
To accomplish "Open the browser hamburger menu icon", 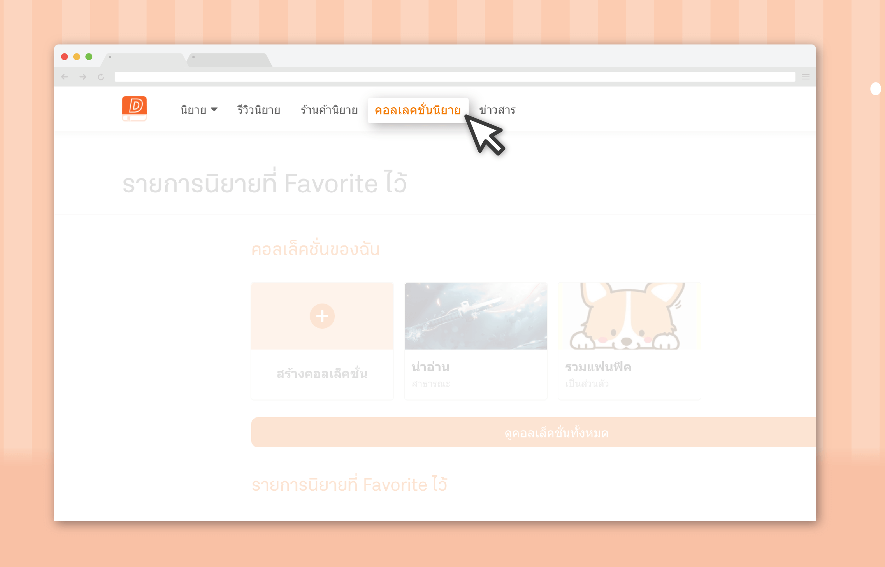I will tap(805, 77).
